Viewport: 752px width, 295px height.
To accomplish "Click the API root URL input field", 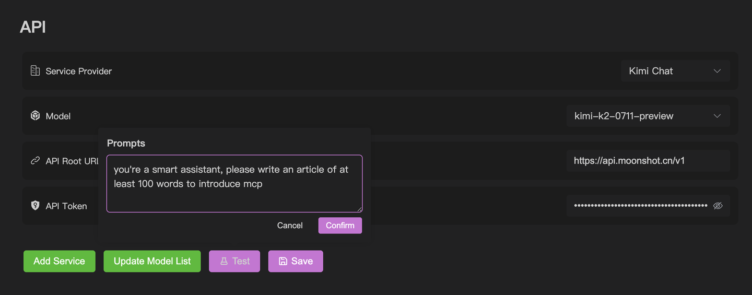I will pos(648,161).
